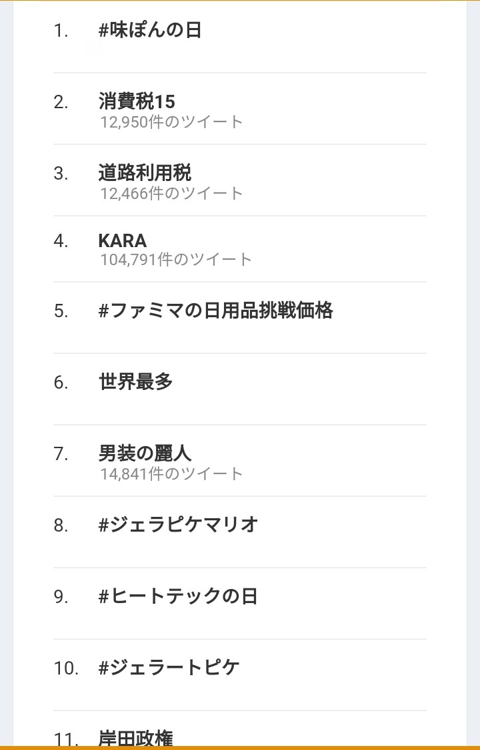
Task: Select the #ジェラートピケ hashtag
Action: pos(169,668)
